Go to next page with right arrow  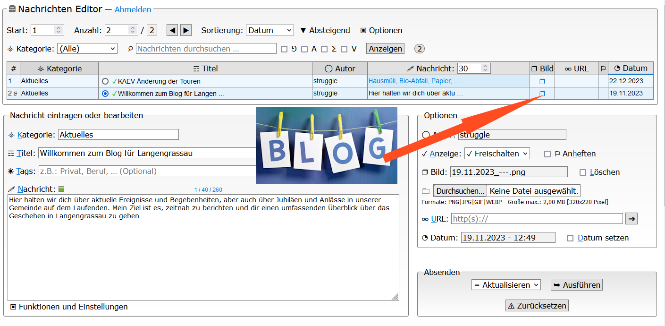pos(186,30)
